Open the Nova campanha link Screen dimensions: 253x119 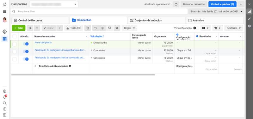43,43
